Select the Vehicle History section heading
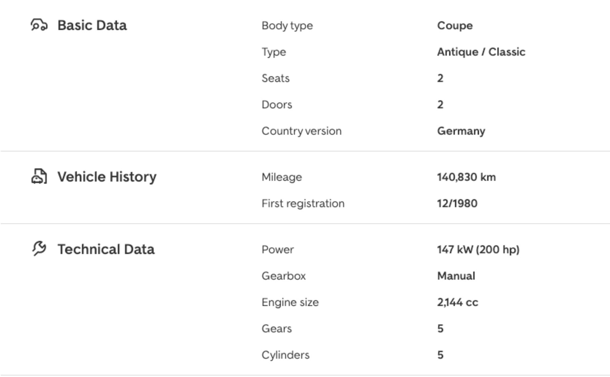The height and width of the screenshot is (377, 610). tap(107, 177)
